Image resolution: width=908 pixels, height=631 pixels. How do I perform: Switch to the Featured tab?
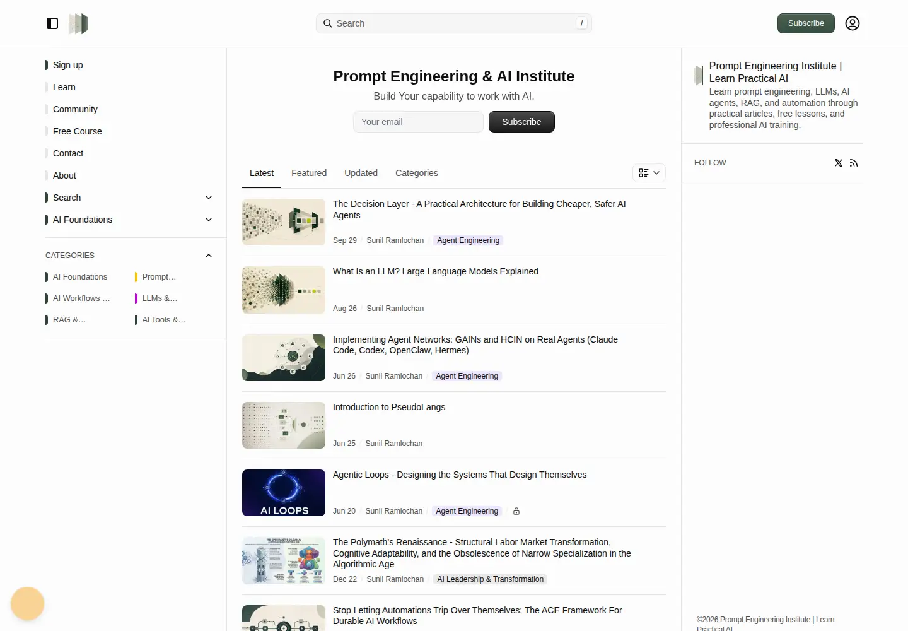coord(309,173)
